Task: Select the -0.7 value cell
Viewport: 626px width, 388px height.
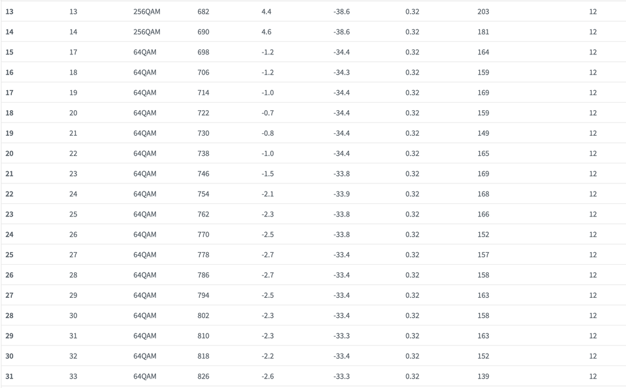Action: coord(267,113)
